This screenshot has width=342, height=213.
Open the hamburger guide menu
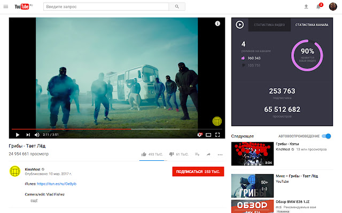(x=6, y=6)
